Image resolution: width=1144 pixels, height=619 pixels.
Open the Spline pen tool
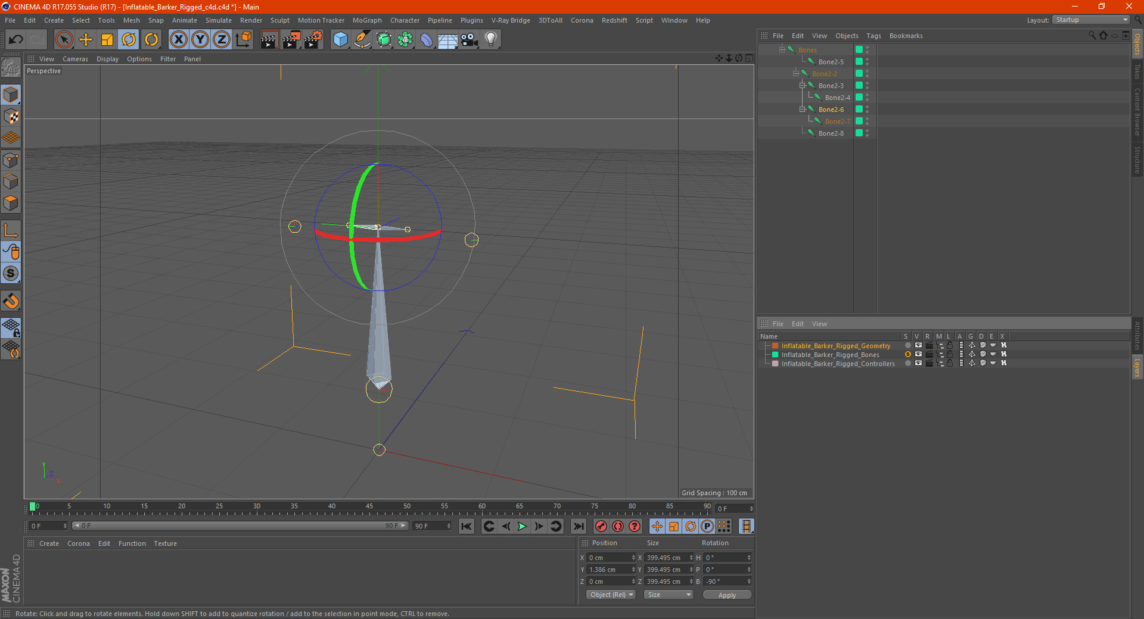pyautogui.click(x=362, y=40)
